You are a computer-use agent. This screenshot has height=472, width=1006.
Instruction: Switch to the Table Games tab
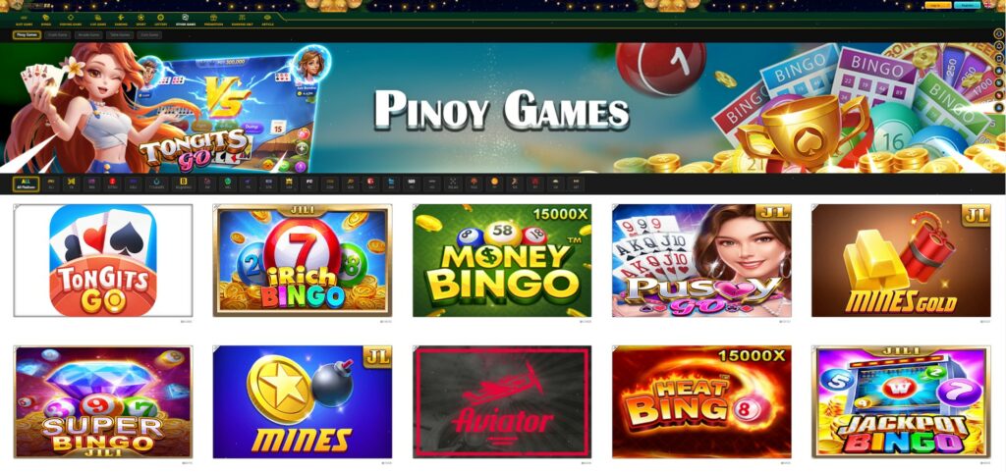coord(120,35)
